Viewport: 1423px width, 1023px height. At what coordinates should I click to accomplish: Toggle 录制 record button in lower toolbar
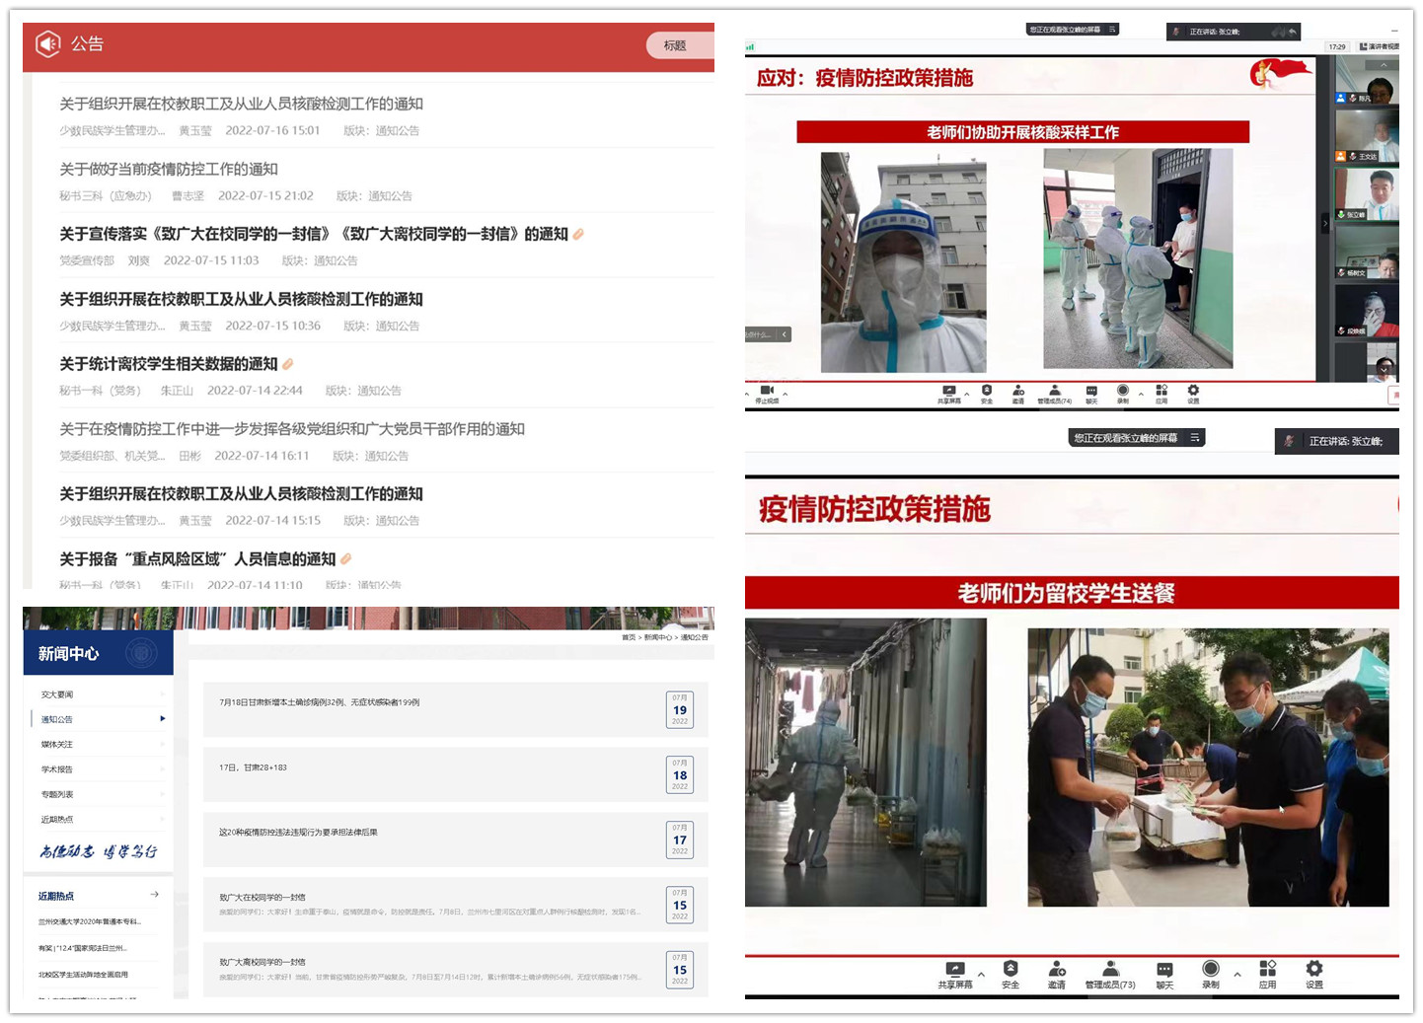1211,969
